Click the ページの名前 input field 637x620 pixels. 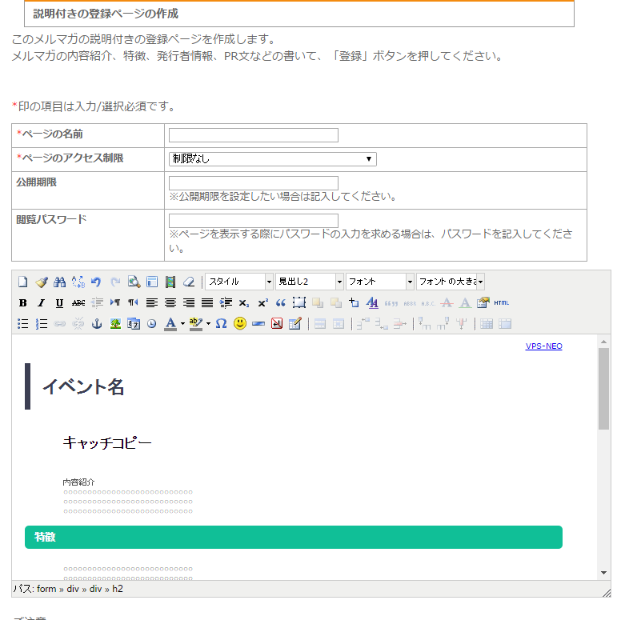coord(253,135)
